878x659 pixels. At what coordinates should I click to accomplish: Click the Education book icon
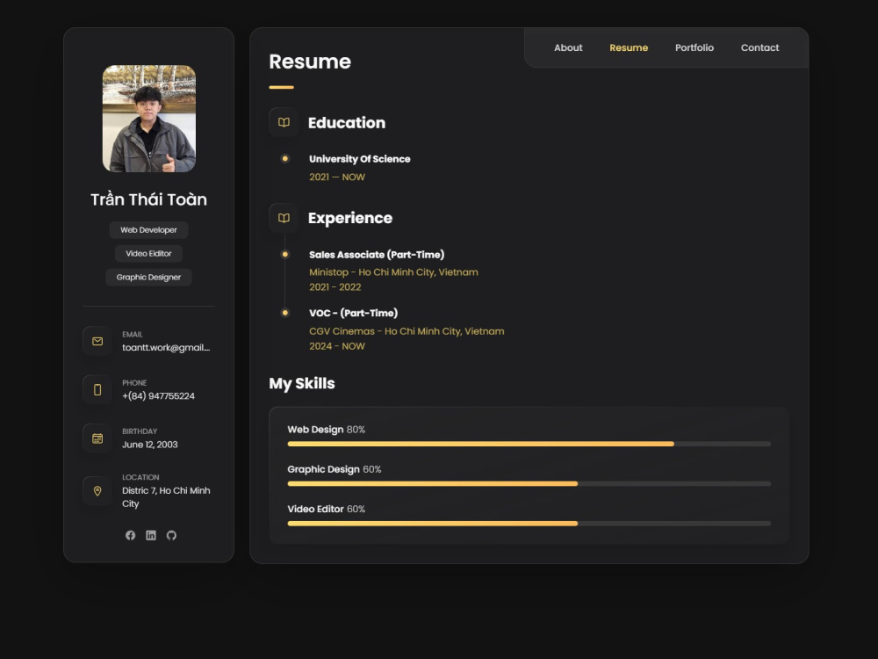tap(284, 122)
